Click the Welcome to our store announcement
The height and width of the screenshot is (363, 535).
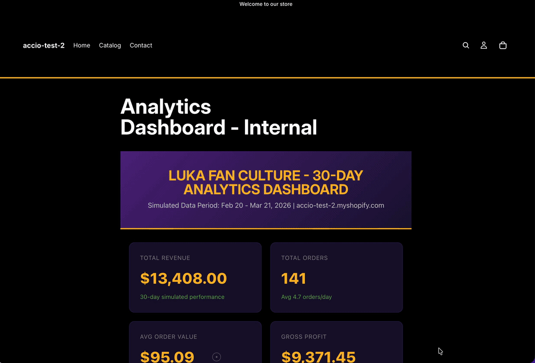point(266,4)
